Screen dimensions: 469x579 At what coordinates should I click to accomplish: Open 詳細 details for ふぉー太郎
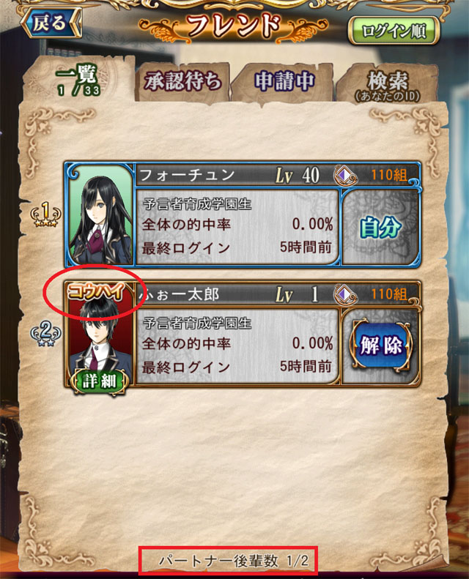(x=100, y=381)
